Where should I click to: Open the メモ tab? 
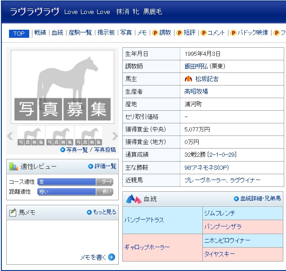142,33
